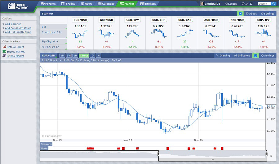
Task: Click the Metals Market icon
Action: pos(4,47)
